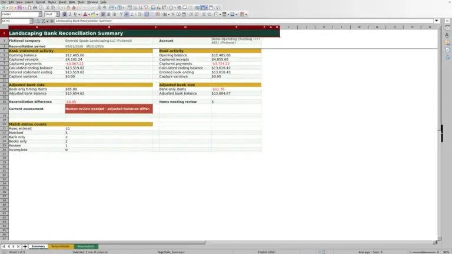Open the Data menu
This screenshot has width=452, height=254.
72,2
